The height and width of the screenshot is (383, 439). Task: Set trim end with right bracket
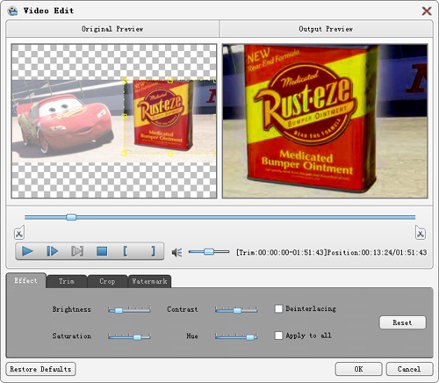coord(153,251)
